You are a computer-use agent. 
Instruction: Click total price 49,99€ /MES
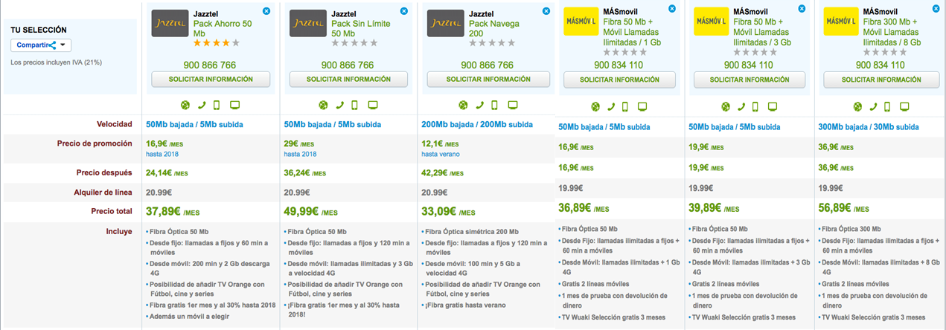click(x=310, y=212)
